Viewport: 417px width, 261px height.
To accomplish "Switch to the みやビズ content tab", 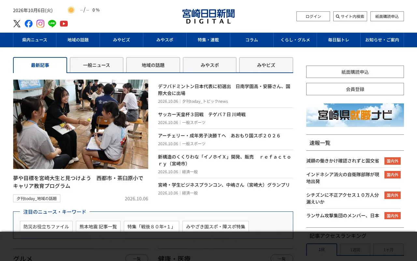I will pyautogui.click(x=266, y=65).
